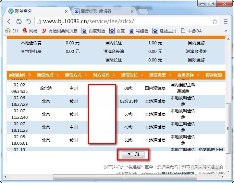Select the 02-07 18:11:23 time cell

point(20,127)
